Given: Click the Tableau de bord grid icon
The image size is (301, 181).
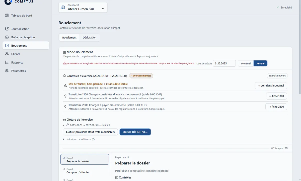Looking at the screenshot, I should [x=7, y=16].
